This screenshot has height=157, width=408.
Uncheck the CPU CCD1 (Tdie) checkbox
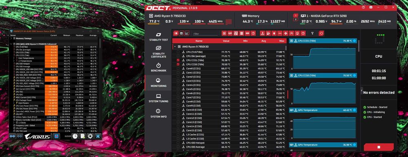point(178,60)
